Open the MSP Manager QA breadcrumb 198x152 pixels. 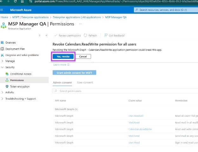(x=116, y=17)
